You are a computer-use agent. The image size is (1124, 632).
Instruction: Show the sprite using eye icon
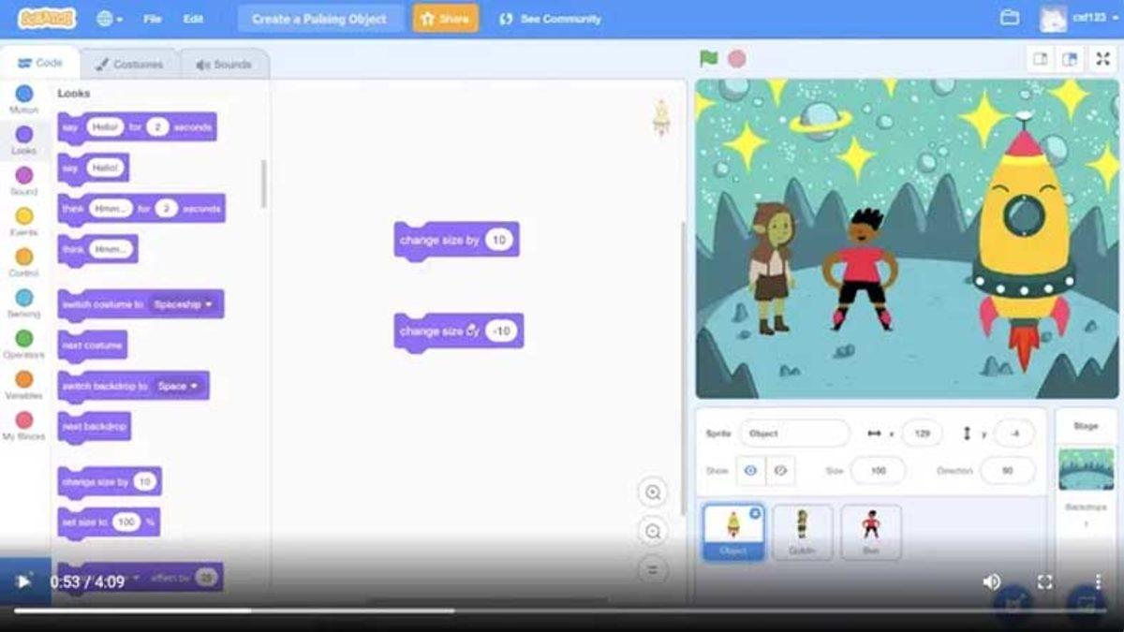coord(750,471)
